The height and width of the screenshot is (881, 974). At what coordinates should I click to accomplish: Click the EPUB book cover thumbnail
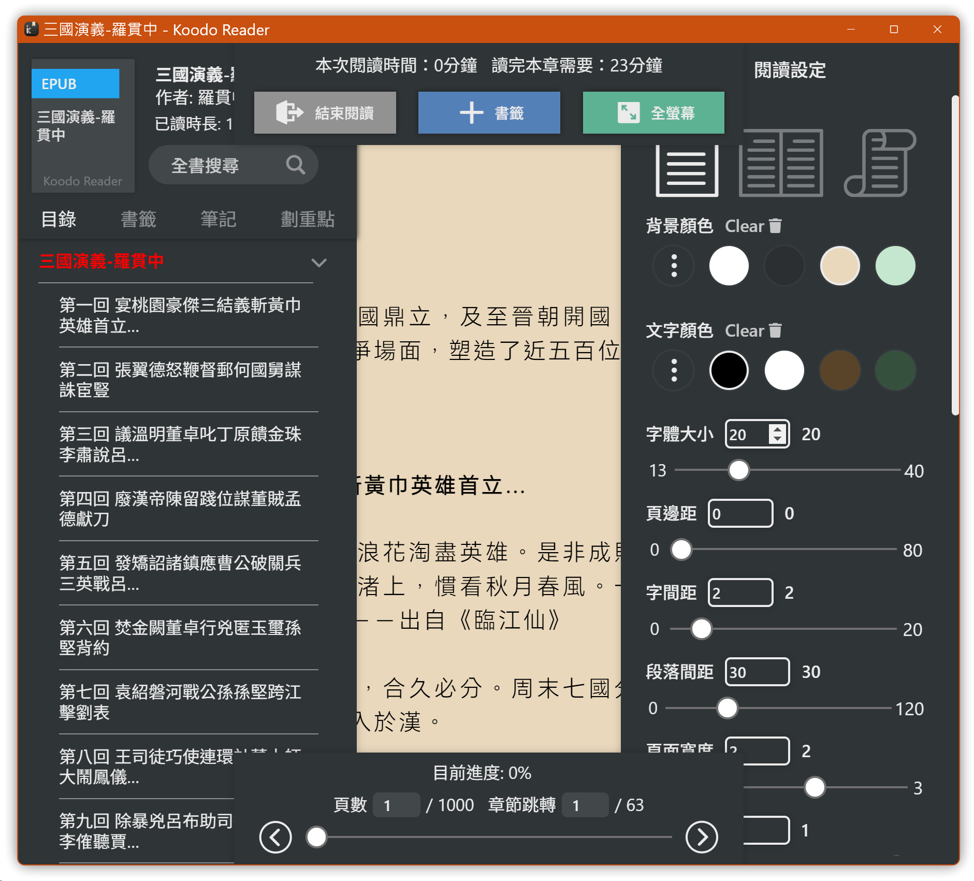[83, 126]
